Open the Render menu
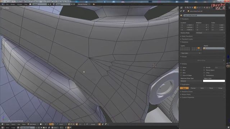The width and height of the screenshot is (230, 129). pos(13,4)
